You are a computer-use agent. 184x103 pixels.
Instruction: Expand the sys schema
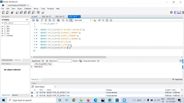point(2,33)
